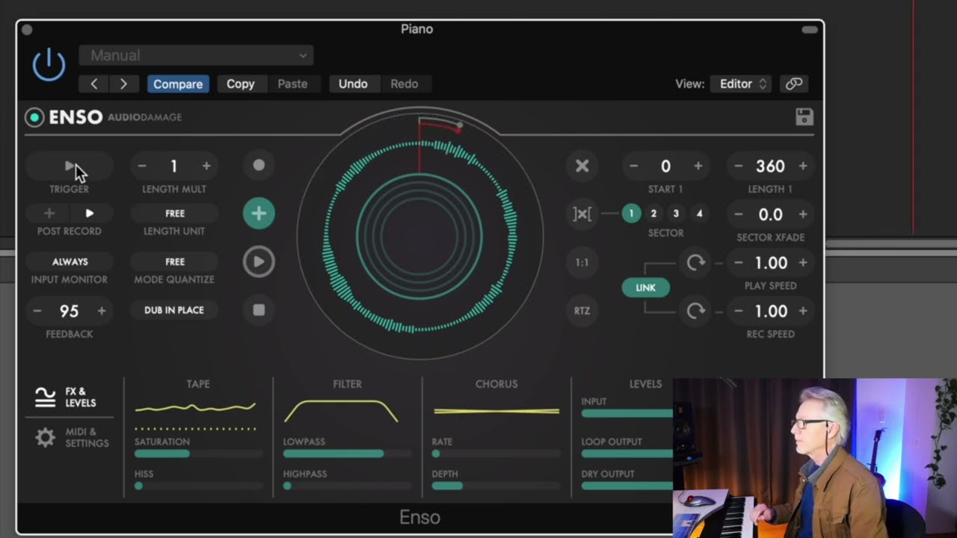Adjust the Chorus Depth slider
957x538 pixels.
(x=496, y=486)
